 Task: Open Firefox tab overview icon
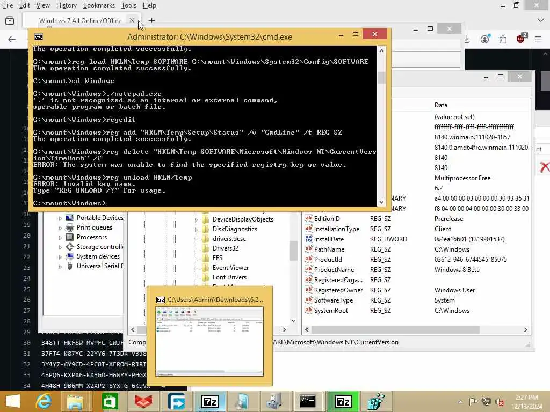click(x=10, y=21)
